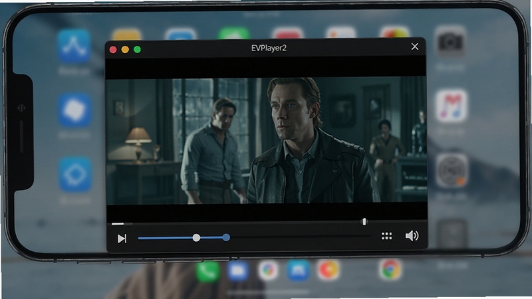532x299 pixels.
Task: Click the next-track button in EVPlayer2
Action: (122, 239)
